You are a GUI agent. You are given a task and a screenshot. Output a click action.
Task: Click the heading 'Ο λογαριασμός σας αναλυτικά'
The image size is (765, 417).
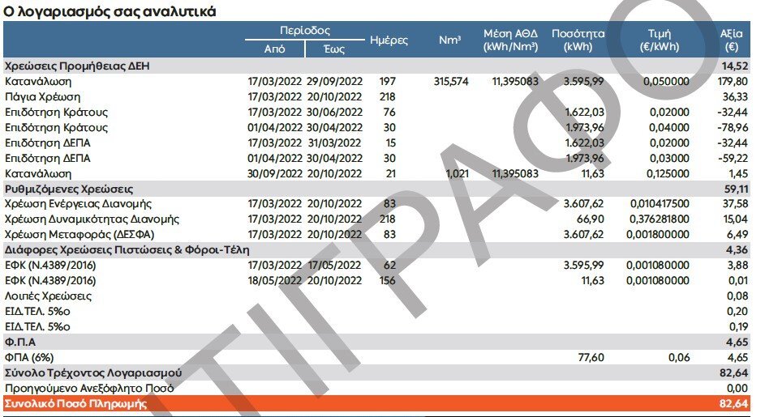[110, 11]
